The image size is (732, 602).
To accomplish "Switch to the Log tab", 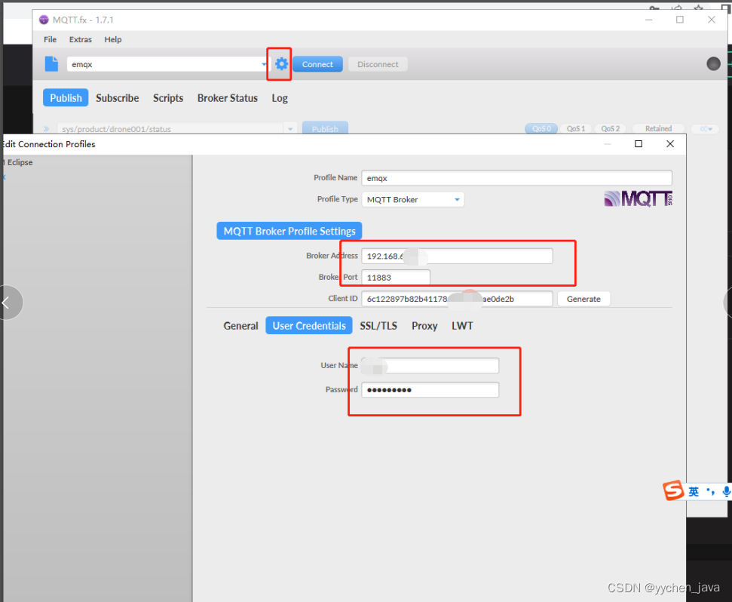I will pos(280,98).
